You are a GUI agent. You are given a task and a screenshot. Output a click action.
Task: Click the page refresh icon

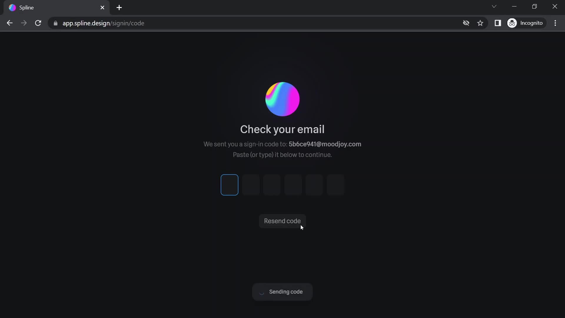click(38, 23)
